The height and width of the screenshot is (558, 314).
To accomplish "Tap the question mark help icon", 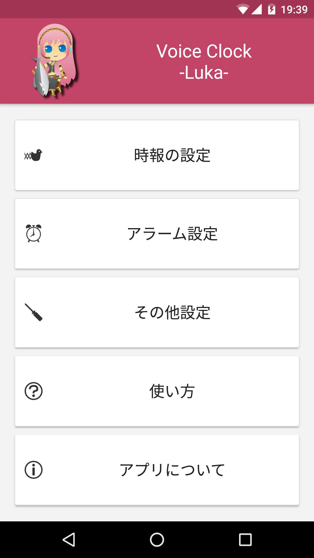I will click(x=33, y=391).
